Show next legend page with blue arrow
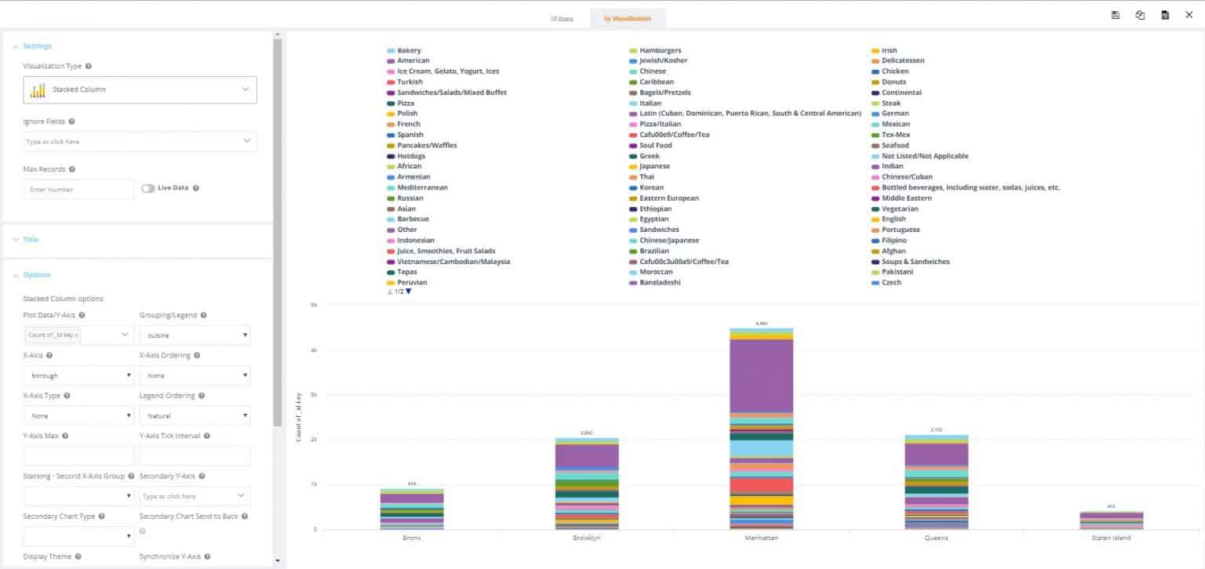The image size is (1205, 569). point(407,291)
